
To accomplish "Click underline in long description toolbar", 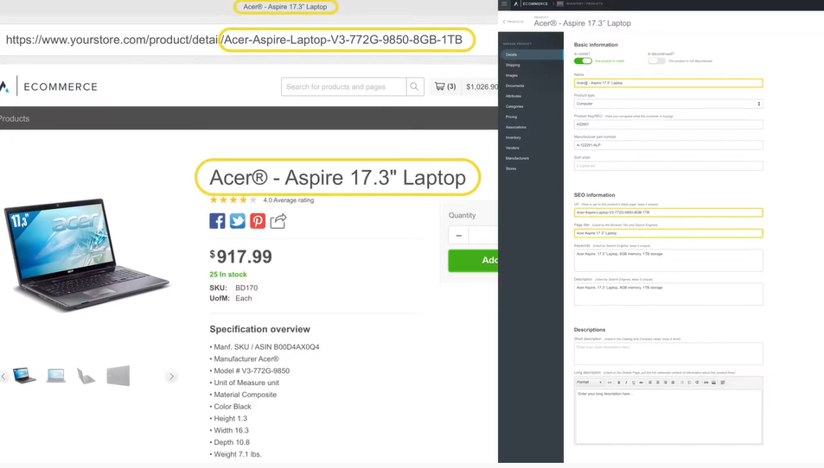I will [634, 383].
